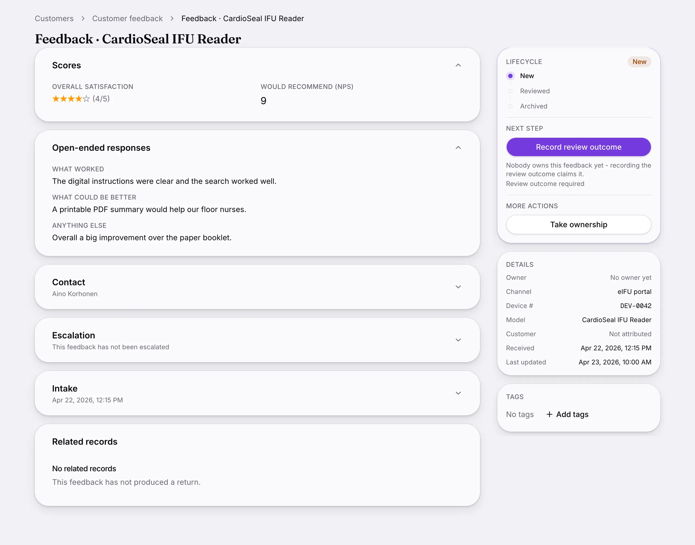
Task: Click the Contact heading
Action: point(69,282)
